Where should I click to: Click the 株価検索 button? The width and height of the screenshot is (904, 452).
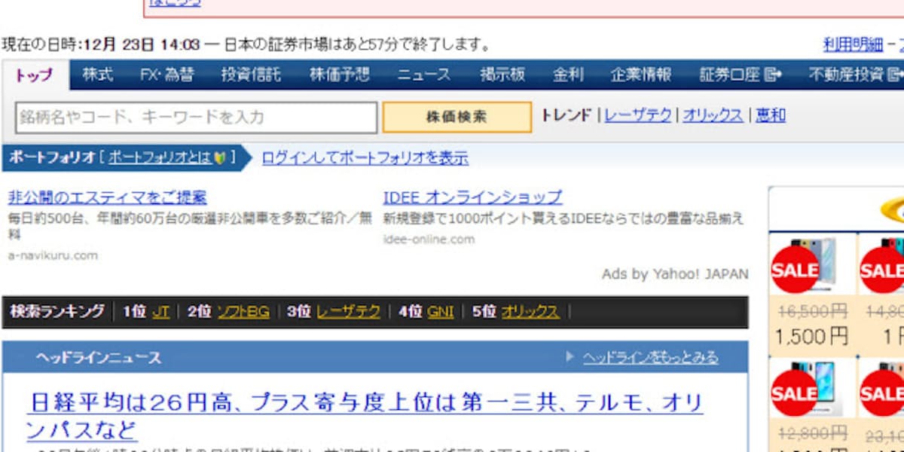click(x=457, y=117)
